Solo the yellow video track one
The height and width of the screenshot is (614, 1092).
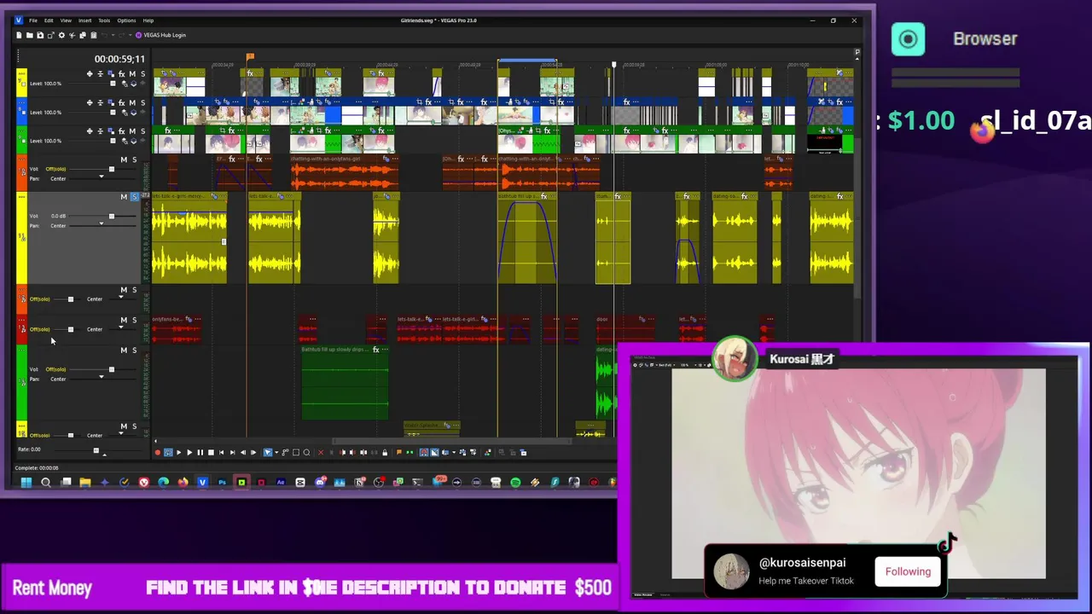142,73
